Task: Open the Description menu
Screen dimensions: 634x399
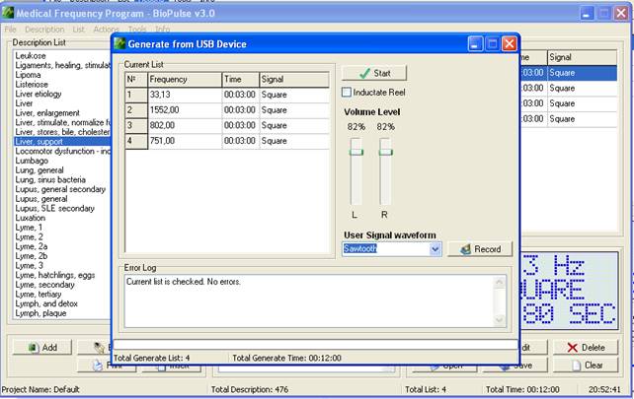Action: [44, 30]
